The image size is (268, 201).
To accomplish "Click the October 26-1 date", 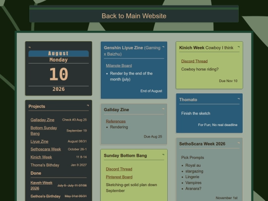I will coord(77,149).
